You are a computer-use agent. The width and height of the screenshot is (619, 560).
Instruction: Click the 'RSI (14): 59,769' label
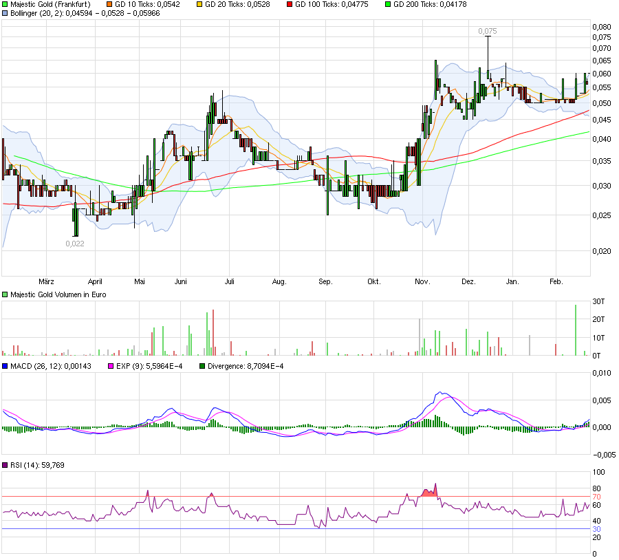click(x=37, y=465)
